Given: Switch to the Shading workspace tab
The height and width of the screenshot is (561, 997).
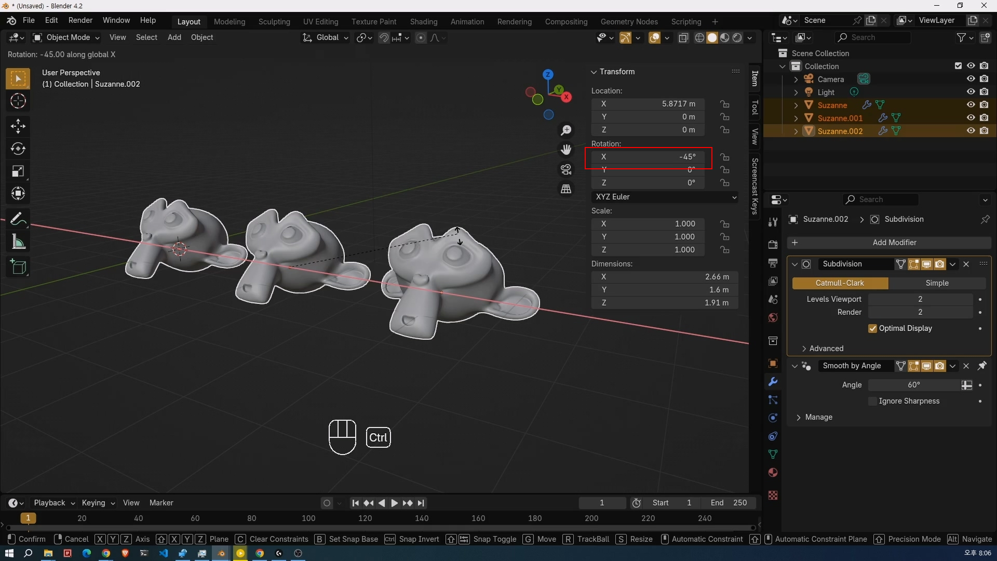Looking at the screenshot, I should point(424,22).
